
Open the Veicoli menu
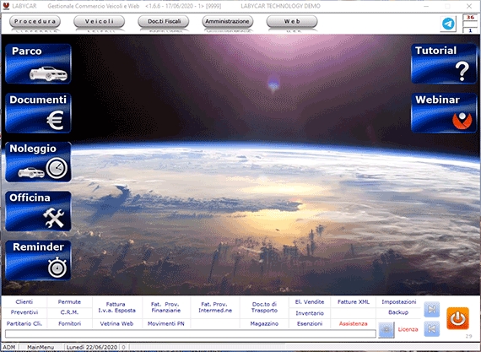[99, 21]
